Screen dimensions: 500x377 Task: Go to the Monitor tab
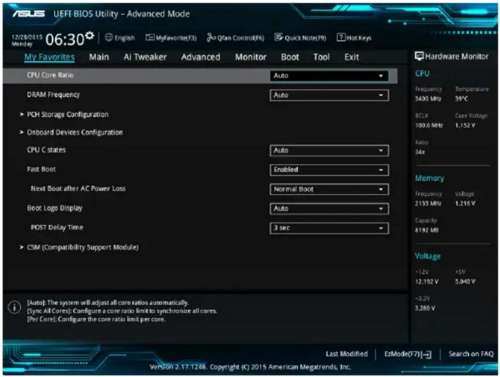tap(250, 57)
